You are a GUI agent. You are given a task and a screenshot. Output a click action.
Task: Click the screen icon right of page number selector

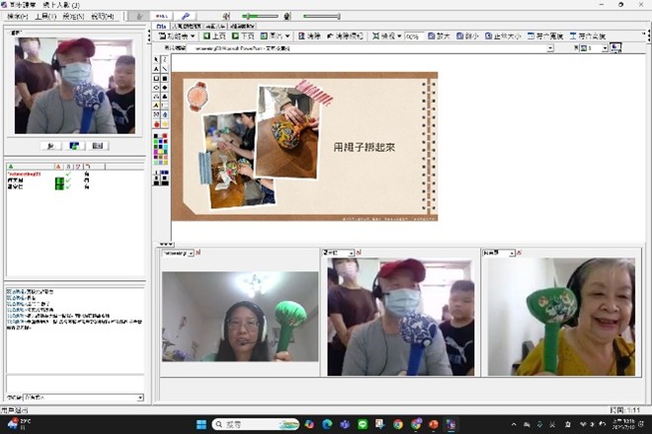tap(615, 48)
